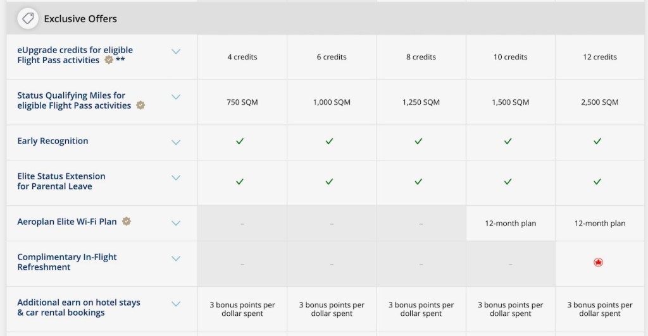
Task: Expand Elite Status Extension for Parental Leave
Action: click(176, 178)
